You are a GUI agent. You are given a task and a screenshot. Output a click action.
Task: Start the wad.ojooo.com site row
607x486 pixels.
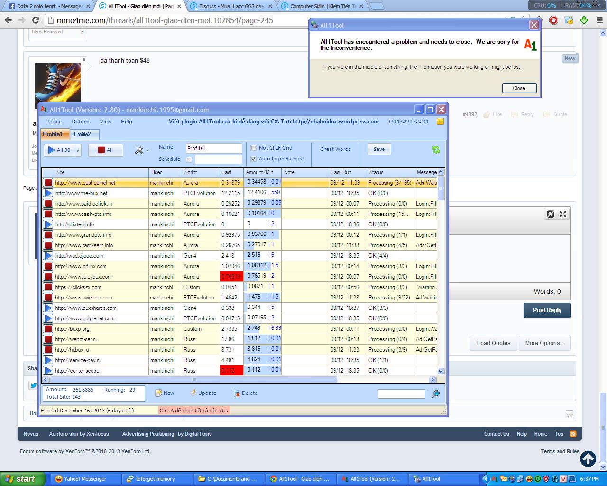(48, 256)
